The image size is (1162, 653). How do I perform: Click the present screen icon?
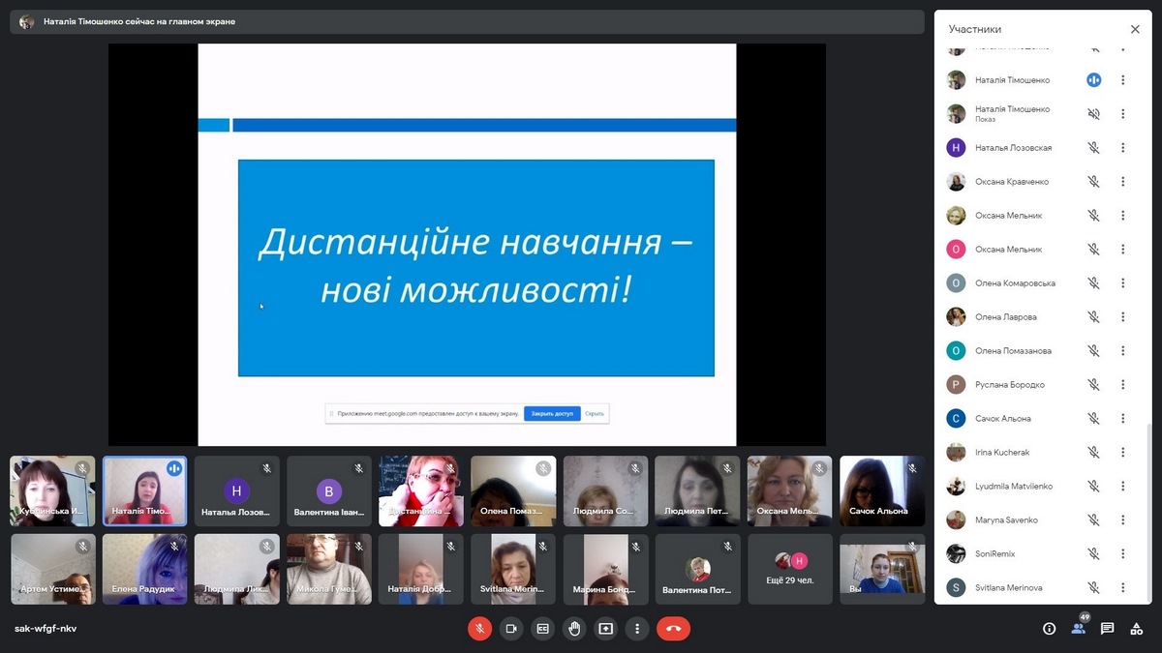point(606,629)
